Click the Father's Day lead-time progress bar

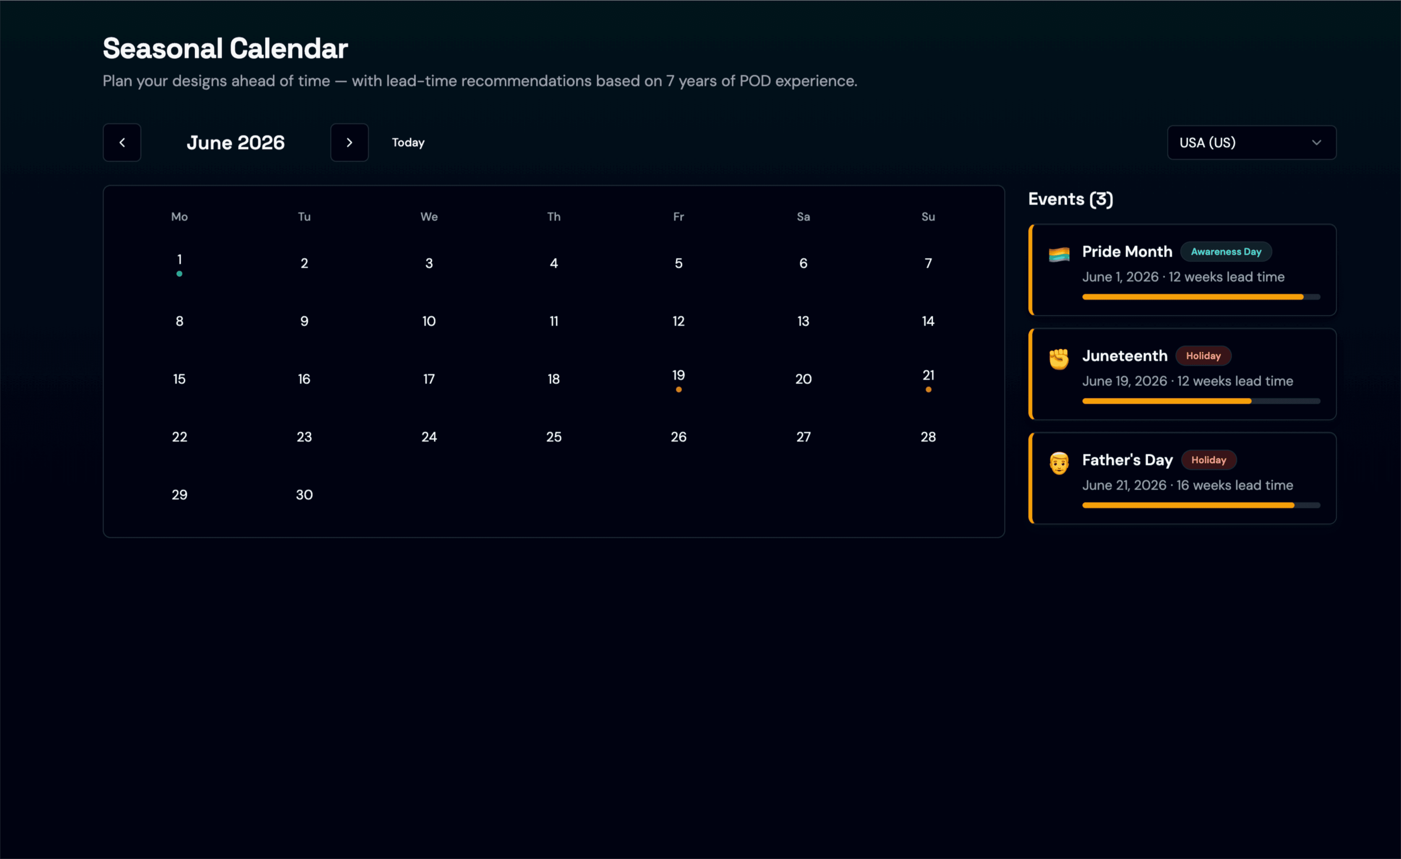tap(1201, 505)
